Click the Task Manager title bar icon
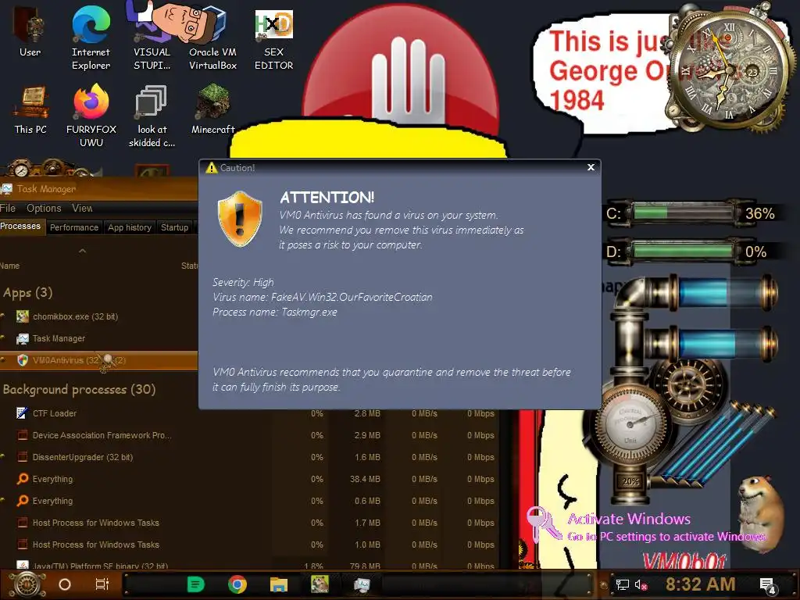The image size is (800, 600). point(6,189)
